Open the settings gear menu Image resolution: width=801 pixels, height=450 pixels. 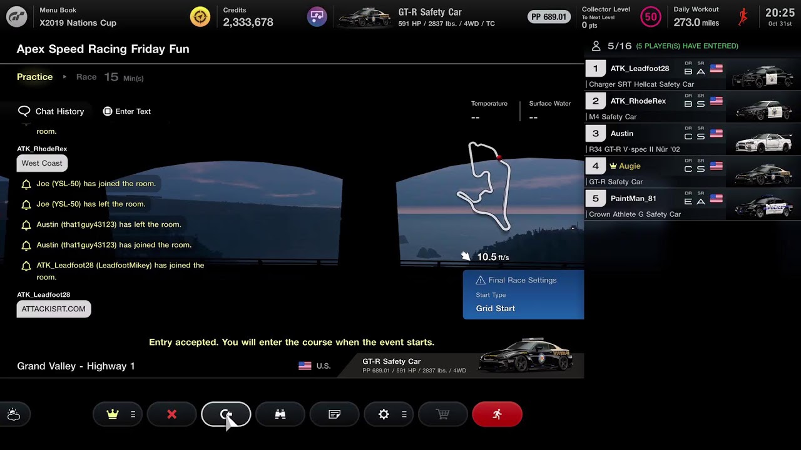click(x=389, y=414)
